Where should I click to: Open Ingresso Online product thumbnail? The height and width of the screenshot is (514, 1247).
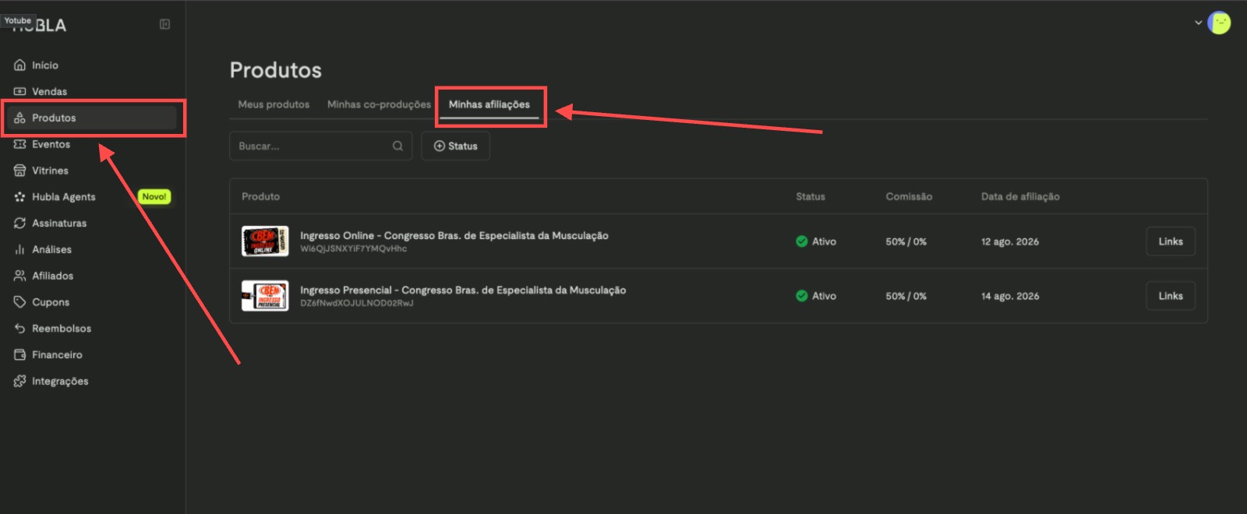coord(265,241)
